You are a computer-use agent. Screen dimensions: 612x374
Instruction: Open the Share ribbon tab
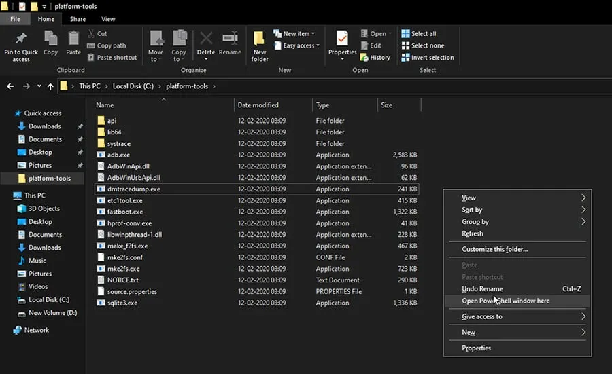[78, 19]
